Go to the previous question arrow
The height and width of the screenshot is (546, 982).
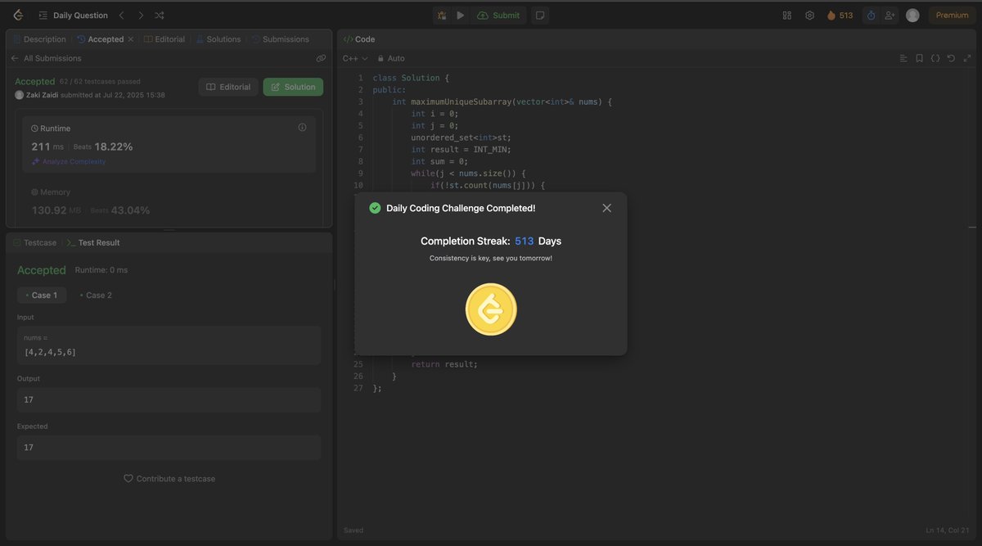click(x=122, y=15)
